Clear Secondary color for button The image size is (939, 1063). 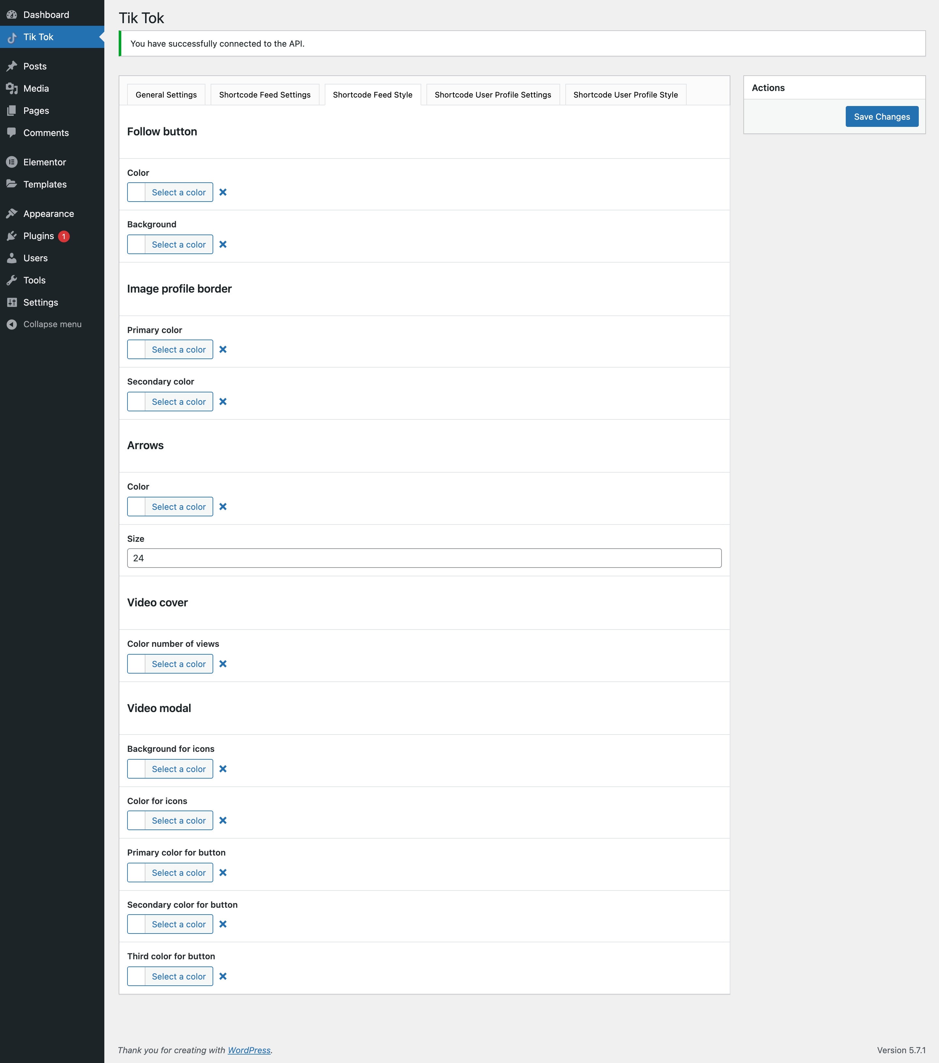coord(223,924)
